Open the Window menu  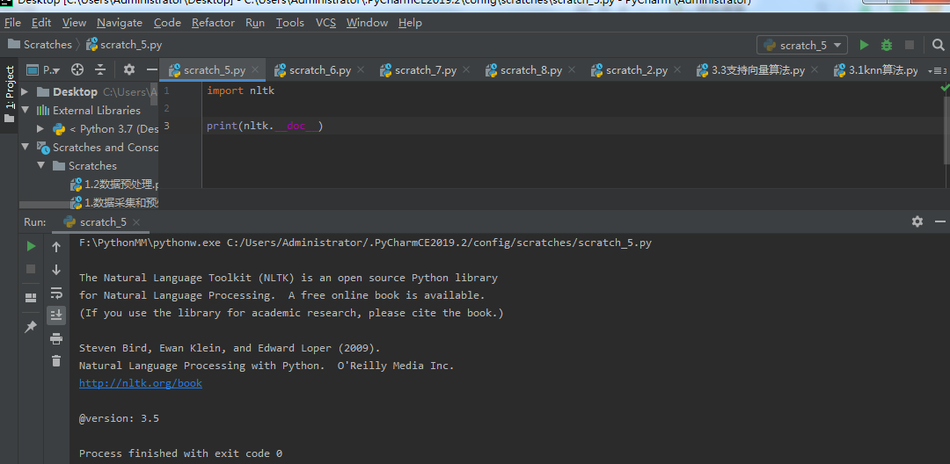(367, 22)
